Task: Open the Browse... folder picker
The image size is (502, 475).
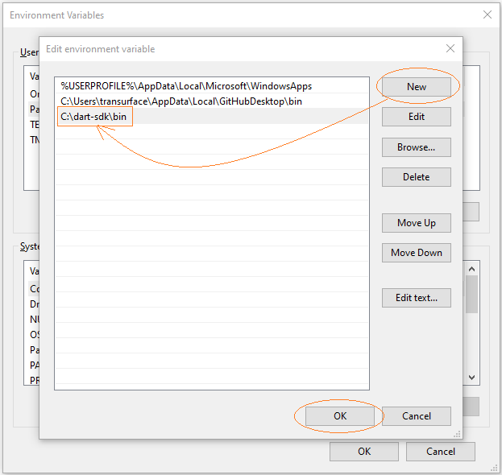Action: tap(417, 147)
